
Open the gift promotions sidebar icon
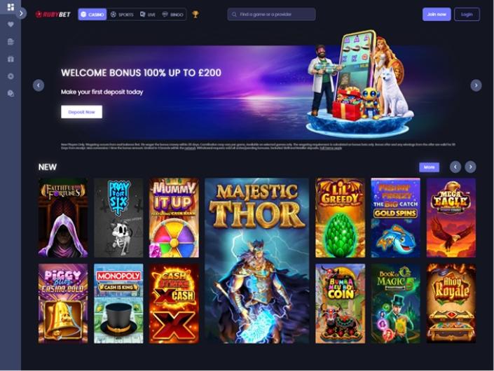coord(11,59)
